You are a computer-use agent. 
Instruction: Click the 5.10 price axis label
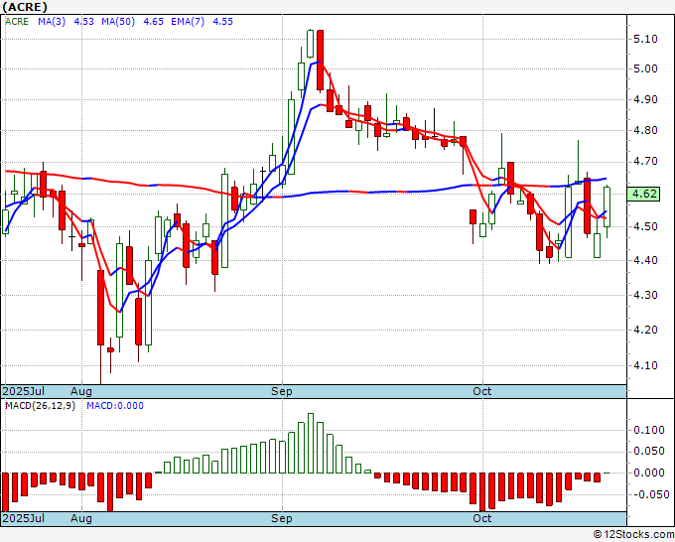(x=646, y=39)
